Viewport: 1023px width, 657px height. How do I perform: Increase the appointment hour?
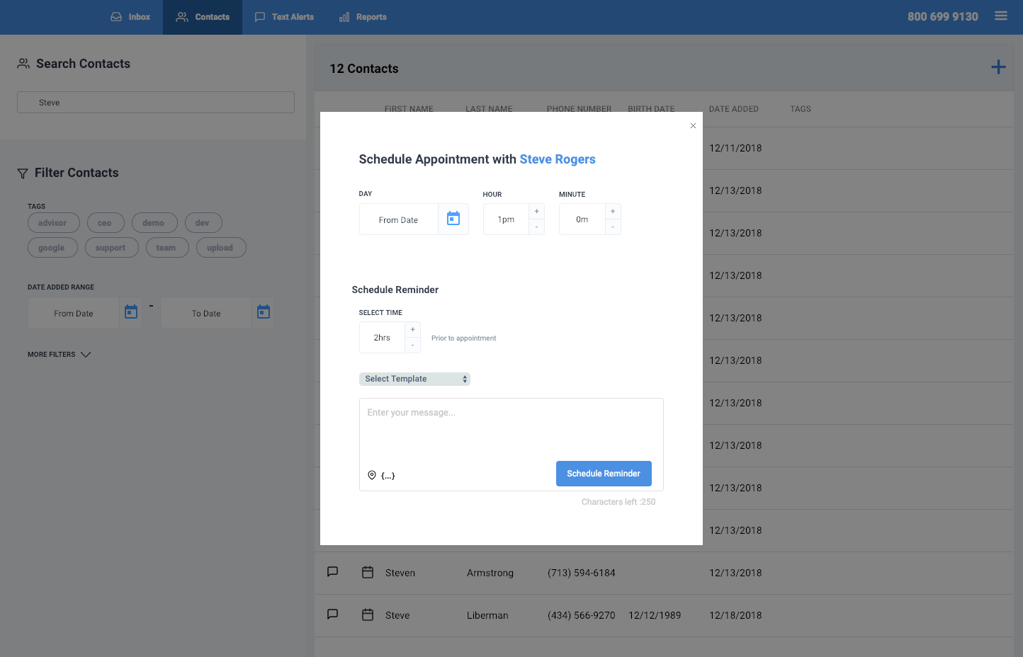[x=536, y=212]
